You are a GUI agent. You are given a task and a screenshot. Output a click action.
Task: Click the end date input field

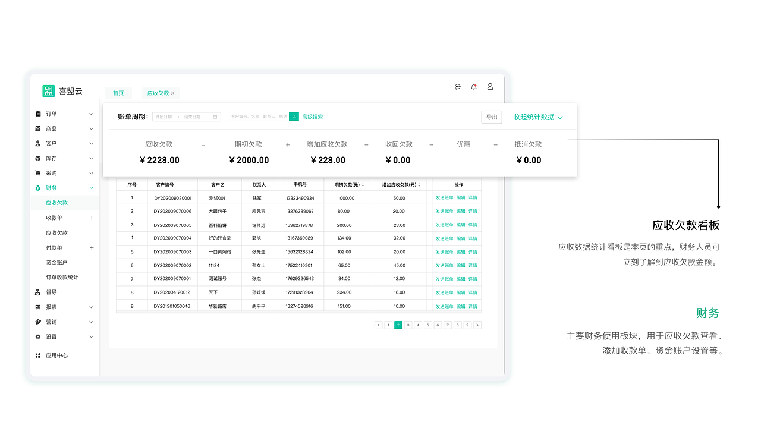click(x=192, y=117)
